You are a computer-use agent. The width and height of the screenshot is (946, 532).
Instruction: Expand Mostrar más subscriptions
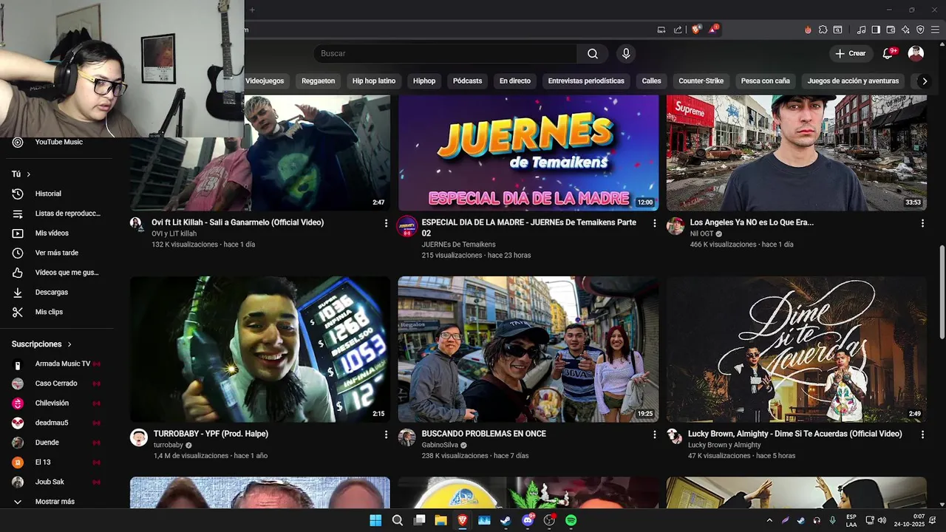57,502
